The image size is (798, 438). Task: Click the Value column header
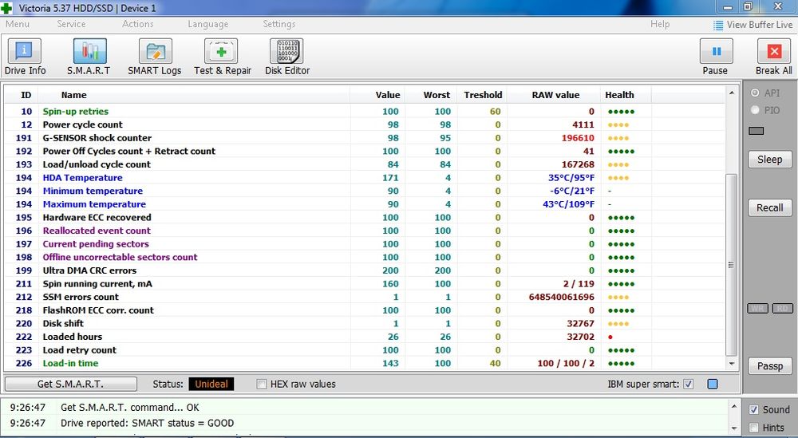coord(388,95)
